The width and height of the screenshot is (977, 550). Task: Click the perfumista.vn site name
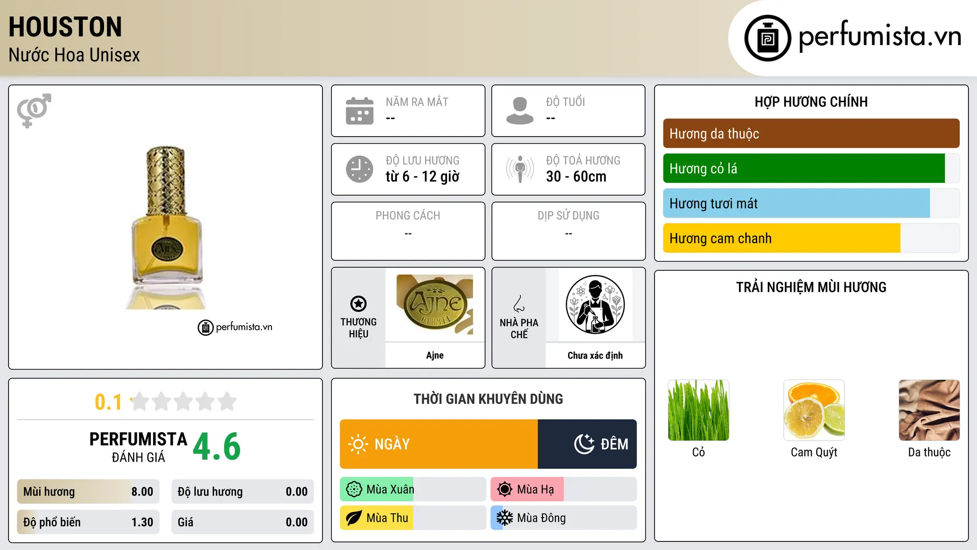coord(880,36)
